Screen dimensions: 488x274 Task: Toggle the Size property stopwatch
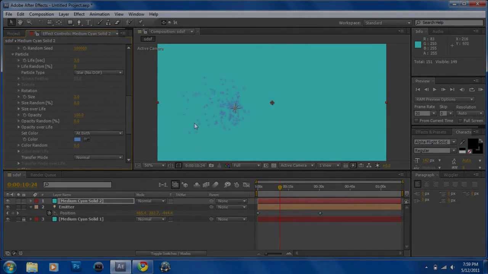tap(25, 97)
